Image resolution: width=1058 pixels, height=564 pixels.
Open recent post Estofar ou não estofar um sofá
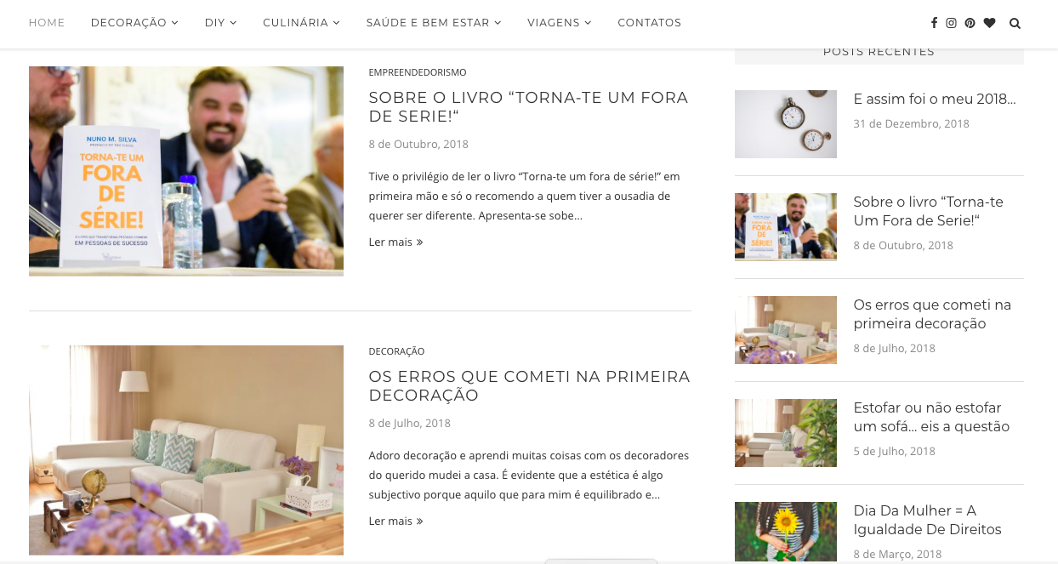931,417
